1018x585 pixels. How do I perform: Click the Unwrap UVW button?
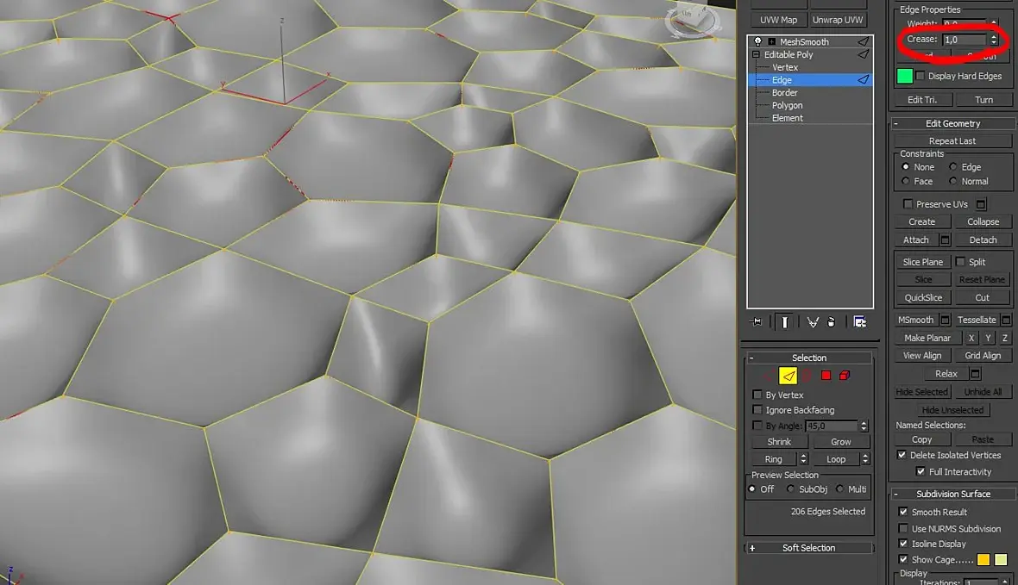pyautogui.click(x=837, y=20)
